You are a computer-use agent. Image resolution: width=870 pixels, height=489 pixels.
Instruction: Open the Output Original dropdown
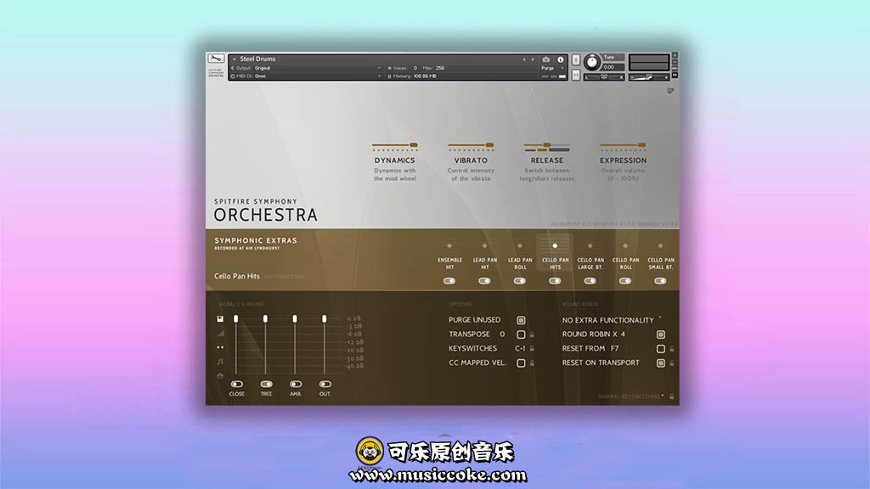tap(306, 68)
